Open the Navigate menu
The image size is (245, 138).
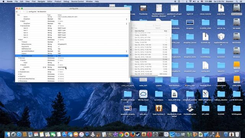coord(41,2)
